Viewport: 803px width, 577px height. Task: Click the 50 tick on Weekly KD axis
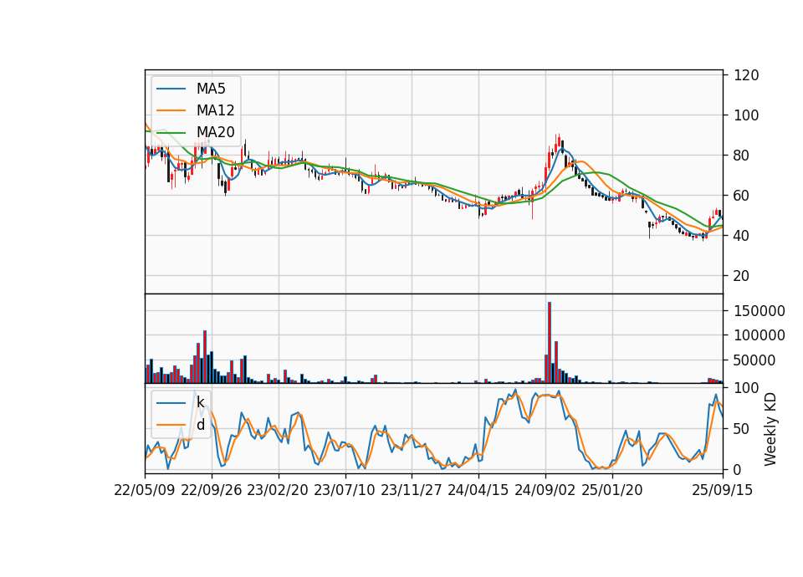742,429
